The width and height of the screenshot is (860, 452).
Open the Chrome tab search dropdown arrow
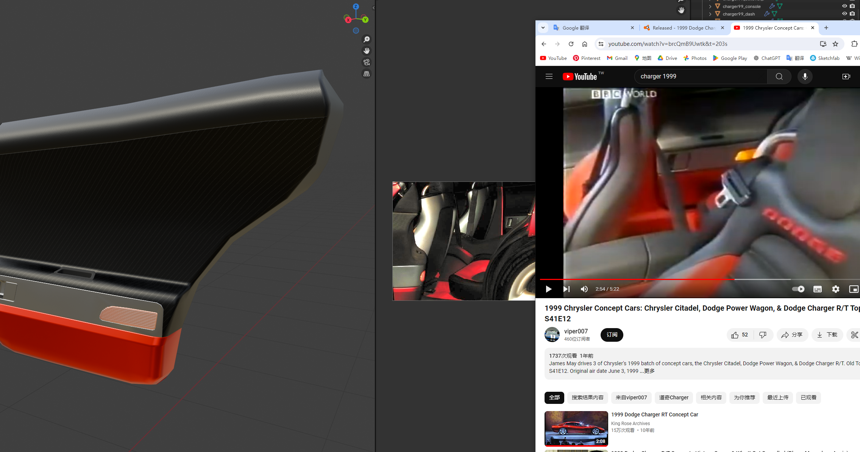[543, 28]
